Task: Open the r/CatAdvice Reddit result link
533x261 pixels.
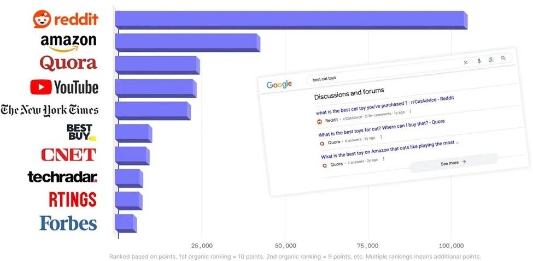Action: [385, 102]
